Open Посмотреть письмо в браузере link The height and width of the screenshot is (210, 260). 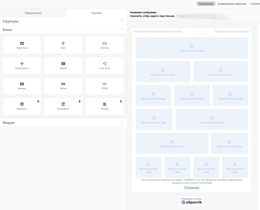pyautogui.click(x=232, y=31)
